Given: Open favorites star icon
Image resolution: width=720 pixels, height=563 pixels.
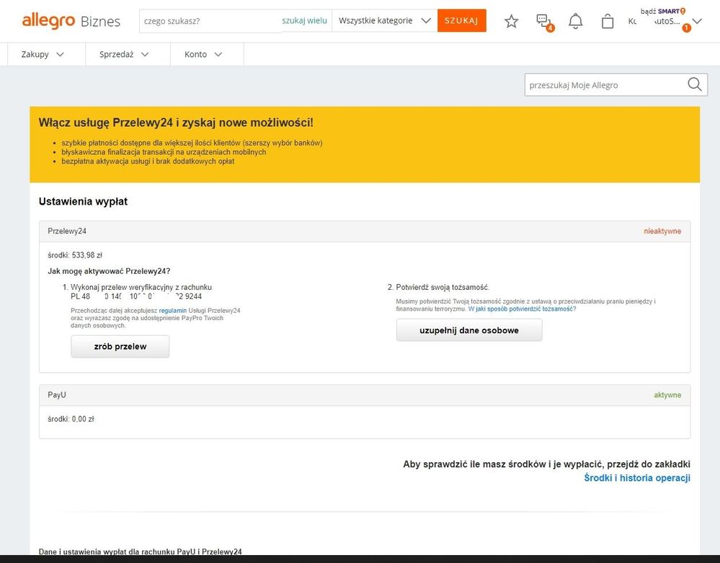Looking at the screenshot, I should 511,22.
